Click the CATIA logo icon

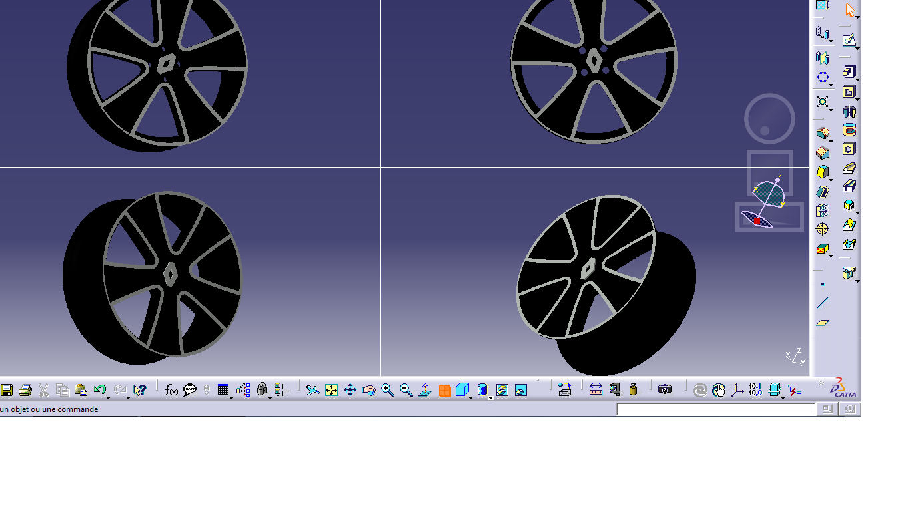843,388
